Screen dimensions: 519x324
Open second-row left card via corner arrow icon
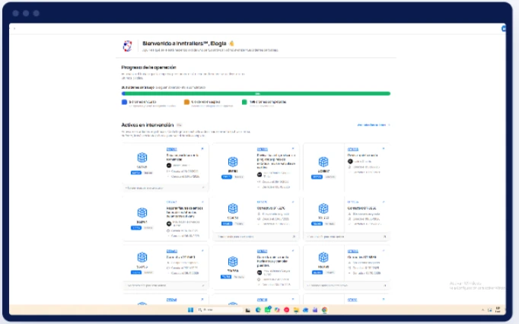202,202
